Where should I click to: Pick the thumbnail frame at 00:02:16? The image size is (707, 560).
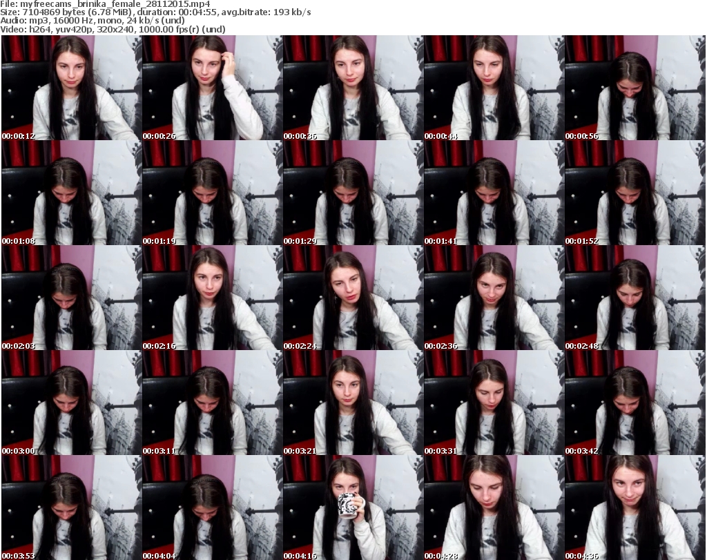click(213, 298)
